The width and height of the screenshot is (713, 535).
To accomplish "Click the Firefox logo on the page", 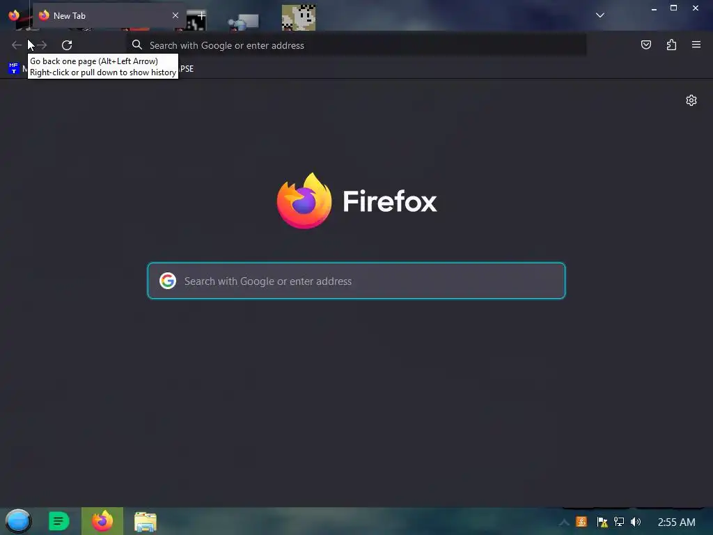I will click(x=304, y=201).
